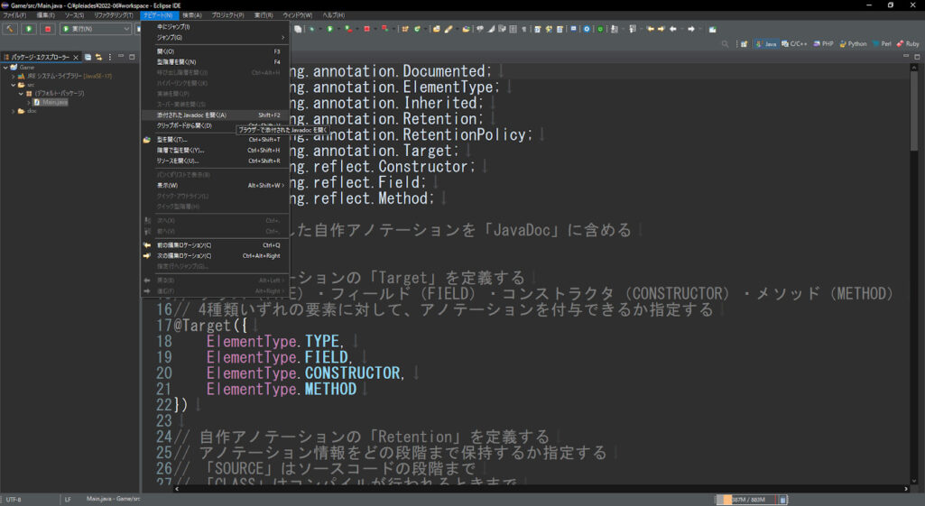Select 型を開く(T)... menu entry
This screenshot has width=925, height=506.
point(215,140)
